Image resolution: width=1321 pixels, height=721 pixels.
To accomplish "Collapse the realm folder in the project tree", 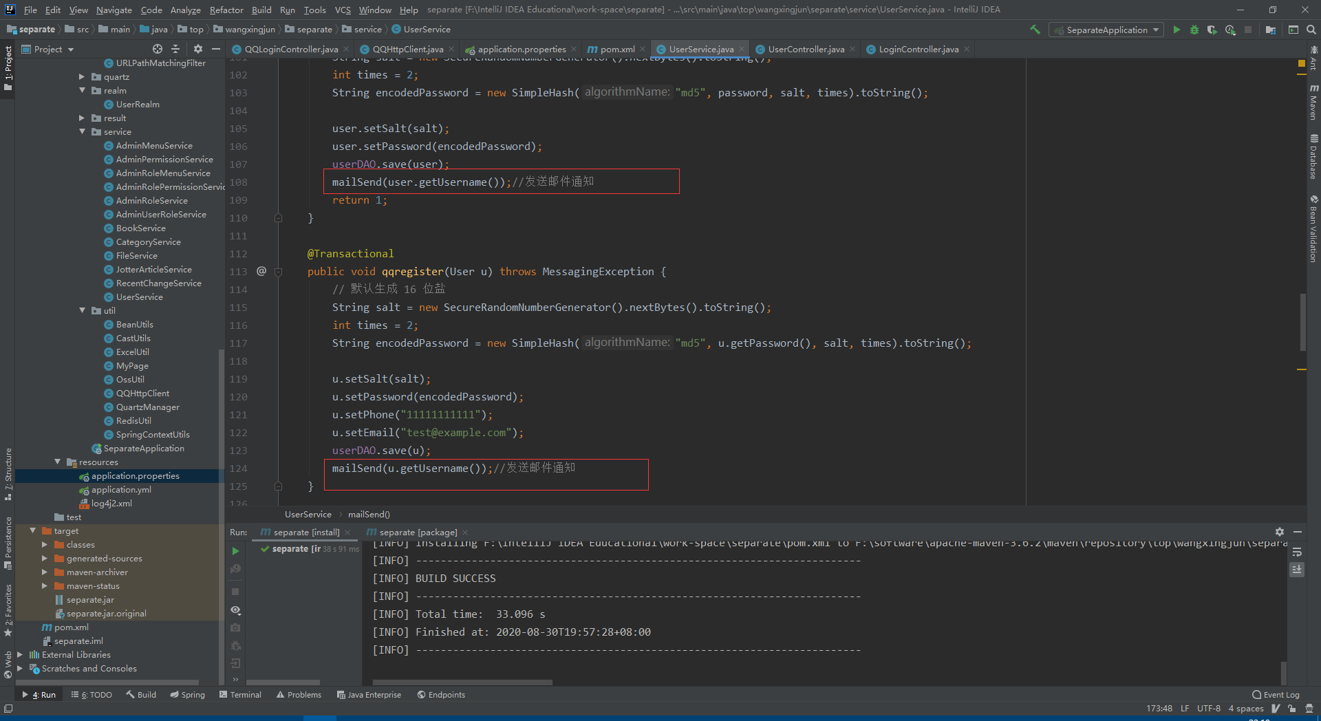I will point(82,91).
